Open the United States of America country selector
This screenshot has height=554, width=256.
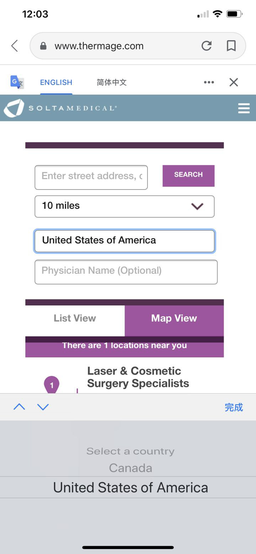coord(124,241)
